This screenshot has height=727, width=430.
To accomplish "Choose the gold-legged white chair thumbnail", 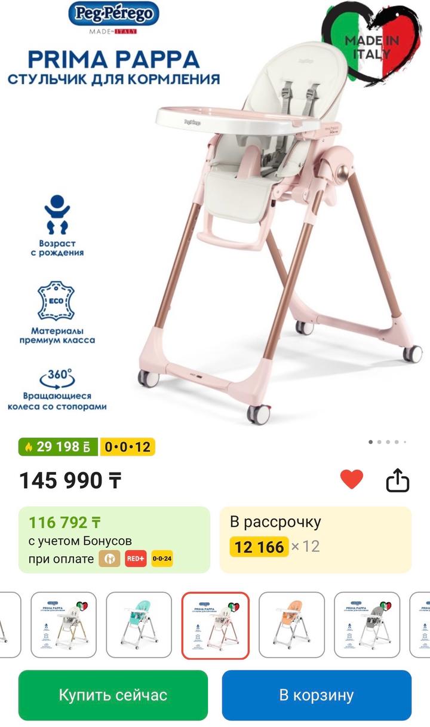I will 64,625.
